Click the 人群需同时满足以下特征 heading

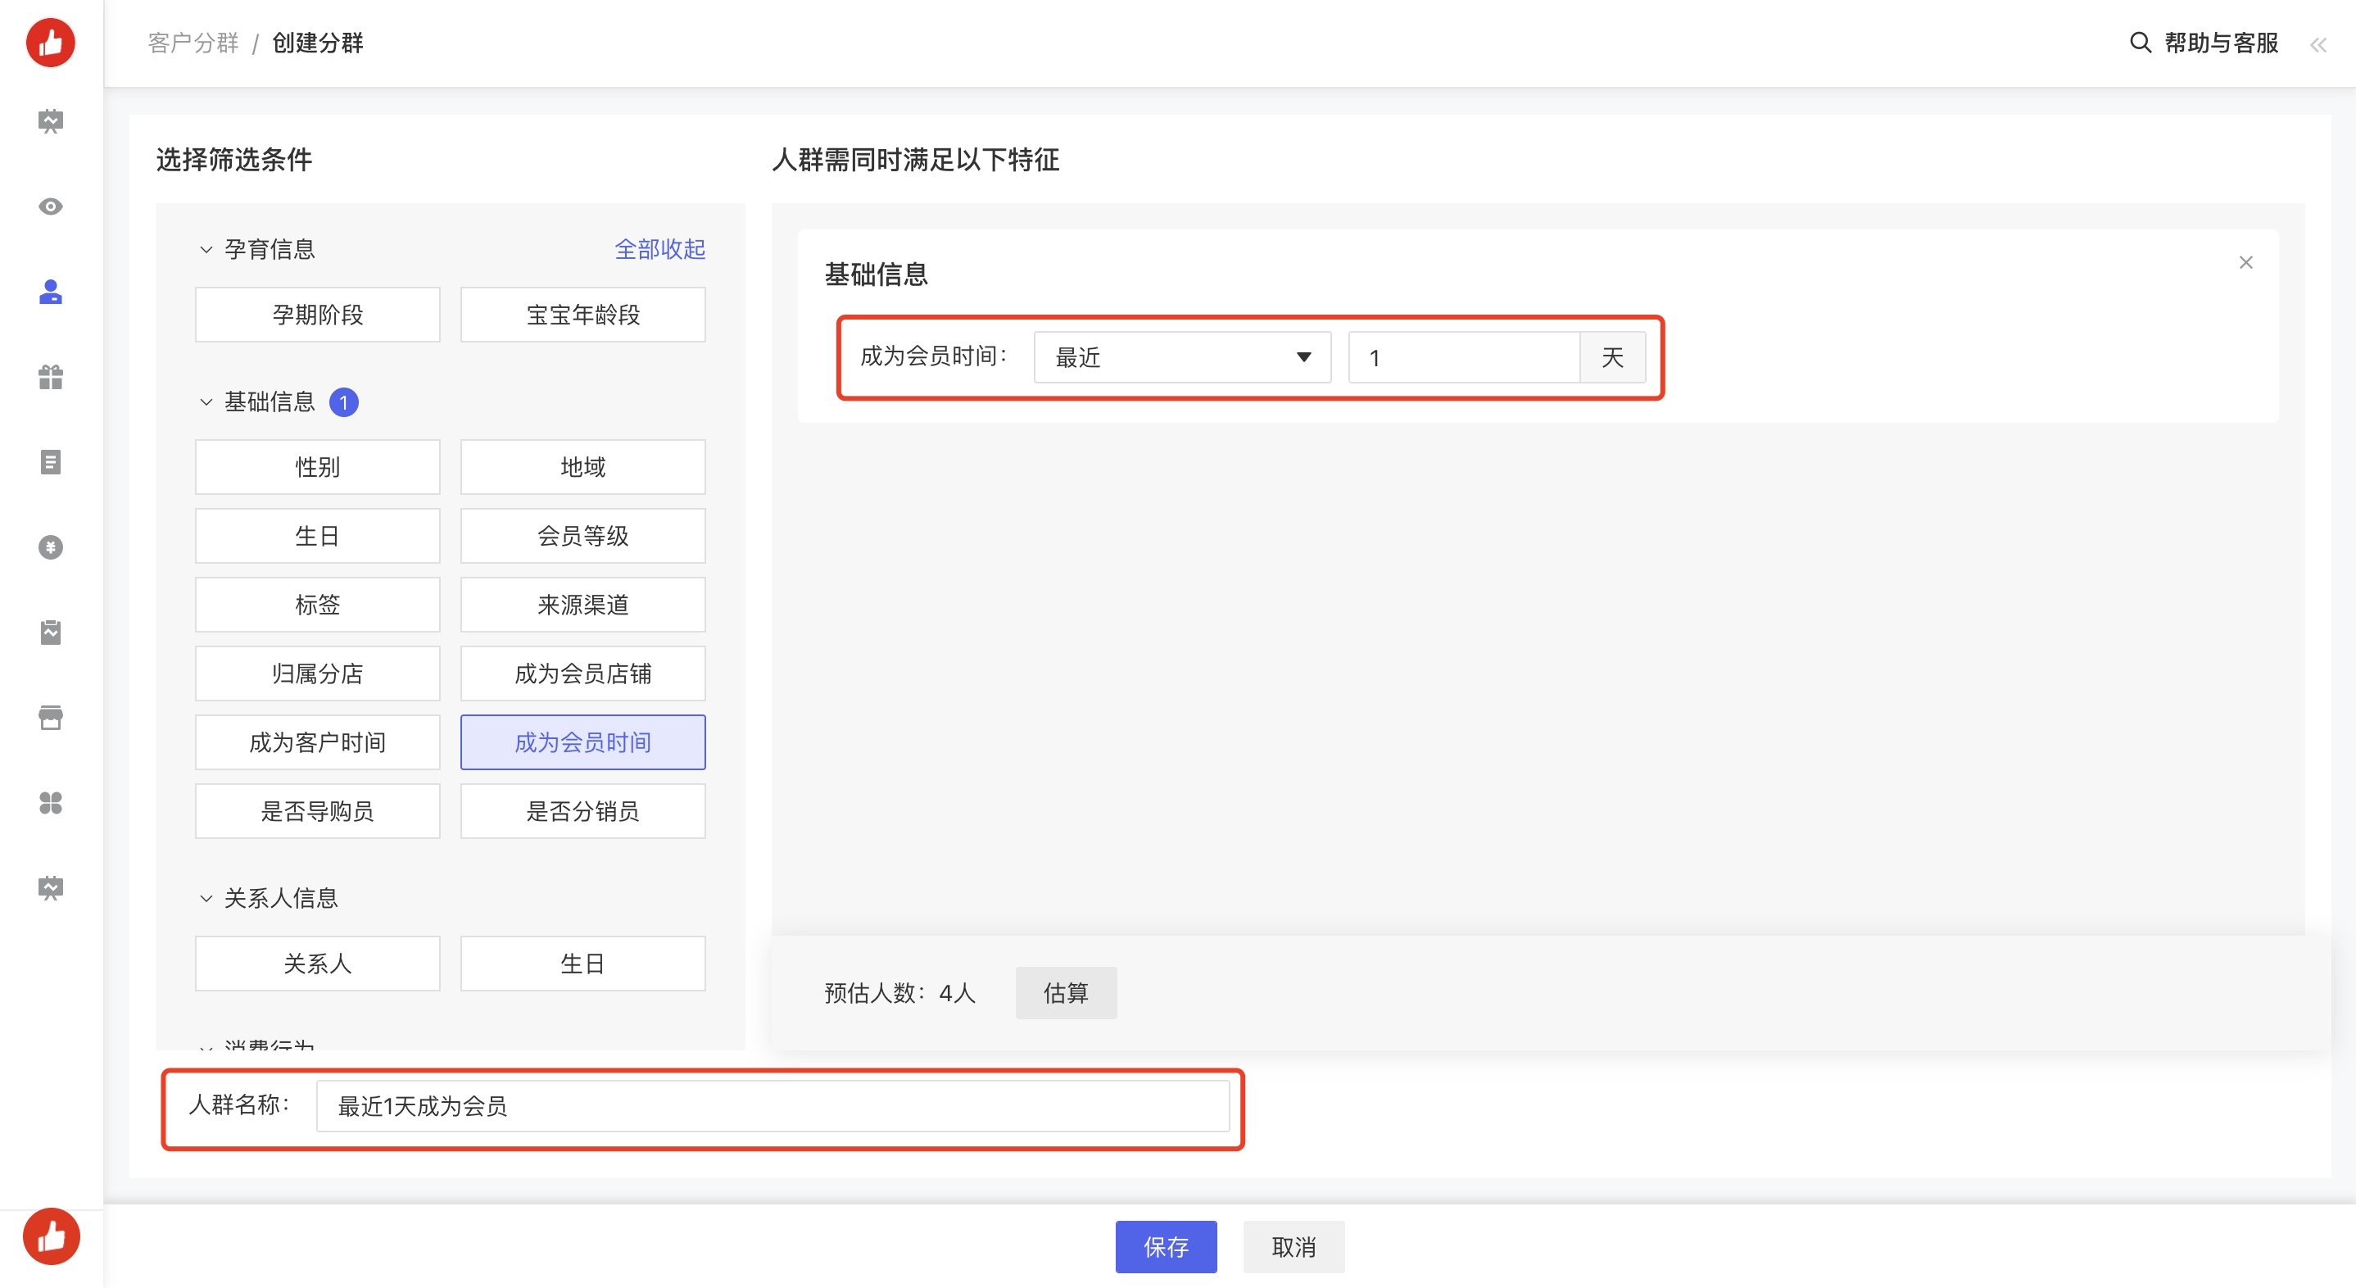(916, 159)
